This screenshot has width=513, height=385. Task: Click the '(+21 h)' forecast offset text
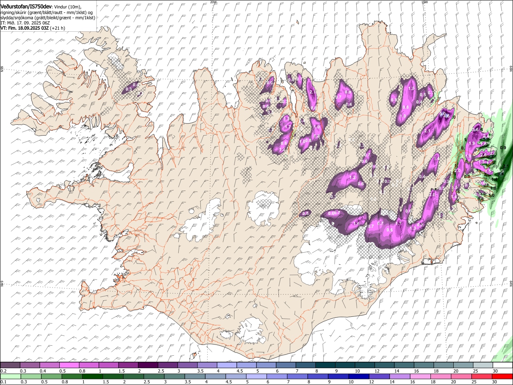click(x=58, y=28)
